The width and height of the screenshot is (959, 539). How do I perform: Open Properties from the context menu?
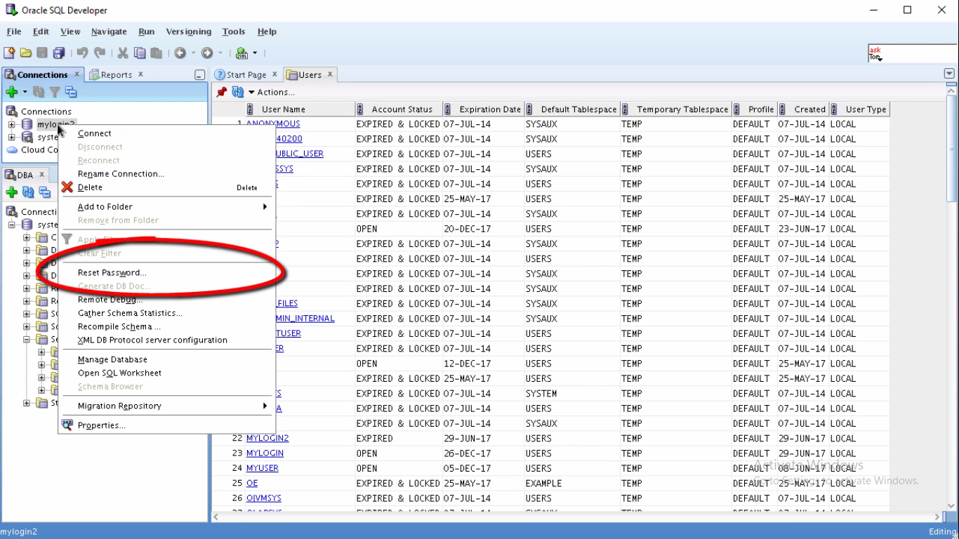tap(166, 425)
